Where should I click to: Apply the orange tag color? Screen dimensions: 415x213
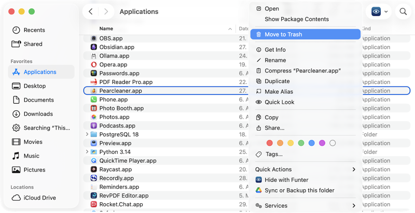pyautogui.click(x=280, y=143)
